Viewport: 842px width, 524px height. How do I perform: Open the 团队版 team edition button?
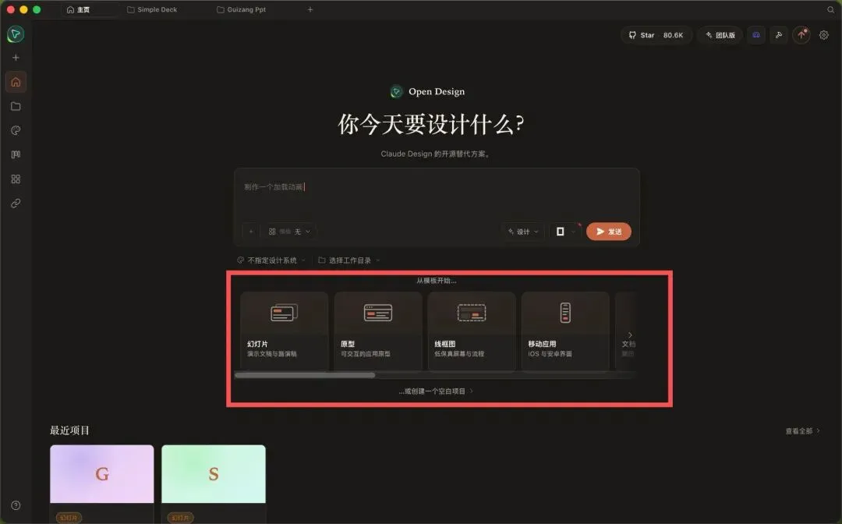coord(720,35)
